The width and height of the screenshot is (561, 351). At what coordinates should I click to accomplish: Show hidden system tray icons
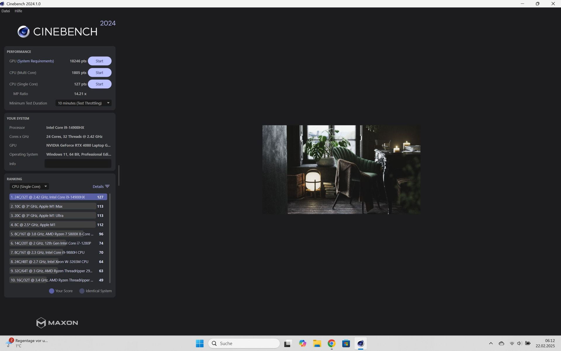pyautogui.click(x=491, y=343)
